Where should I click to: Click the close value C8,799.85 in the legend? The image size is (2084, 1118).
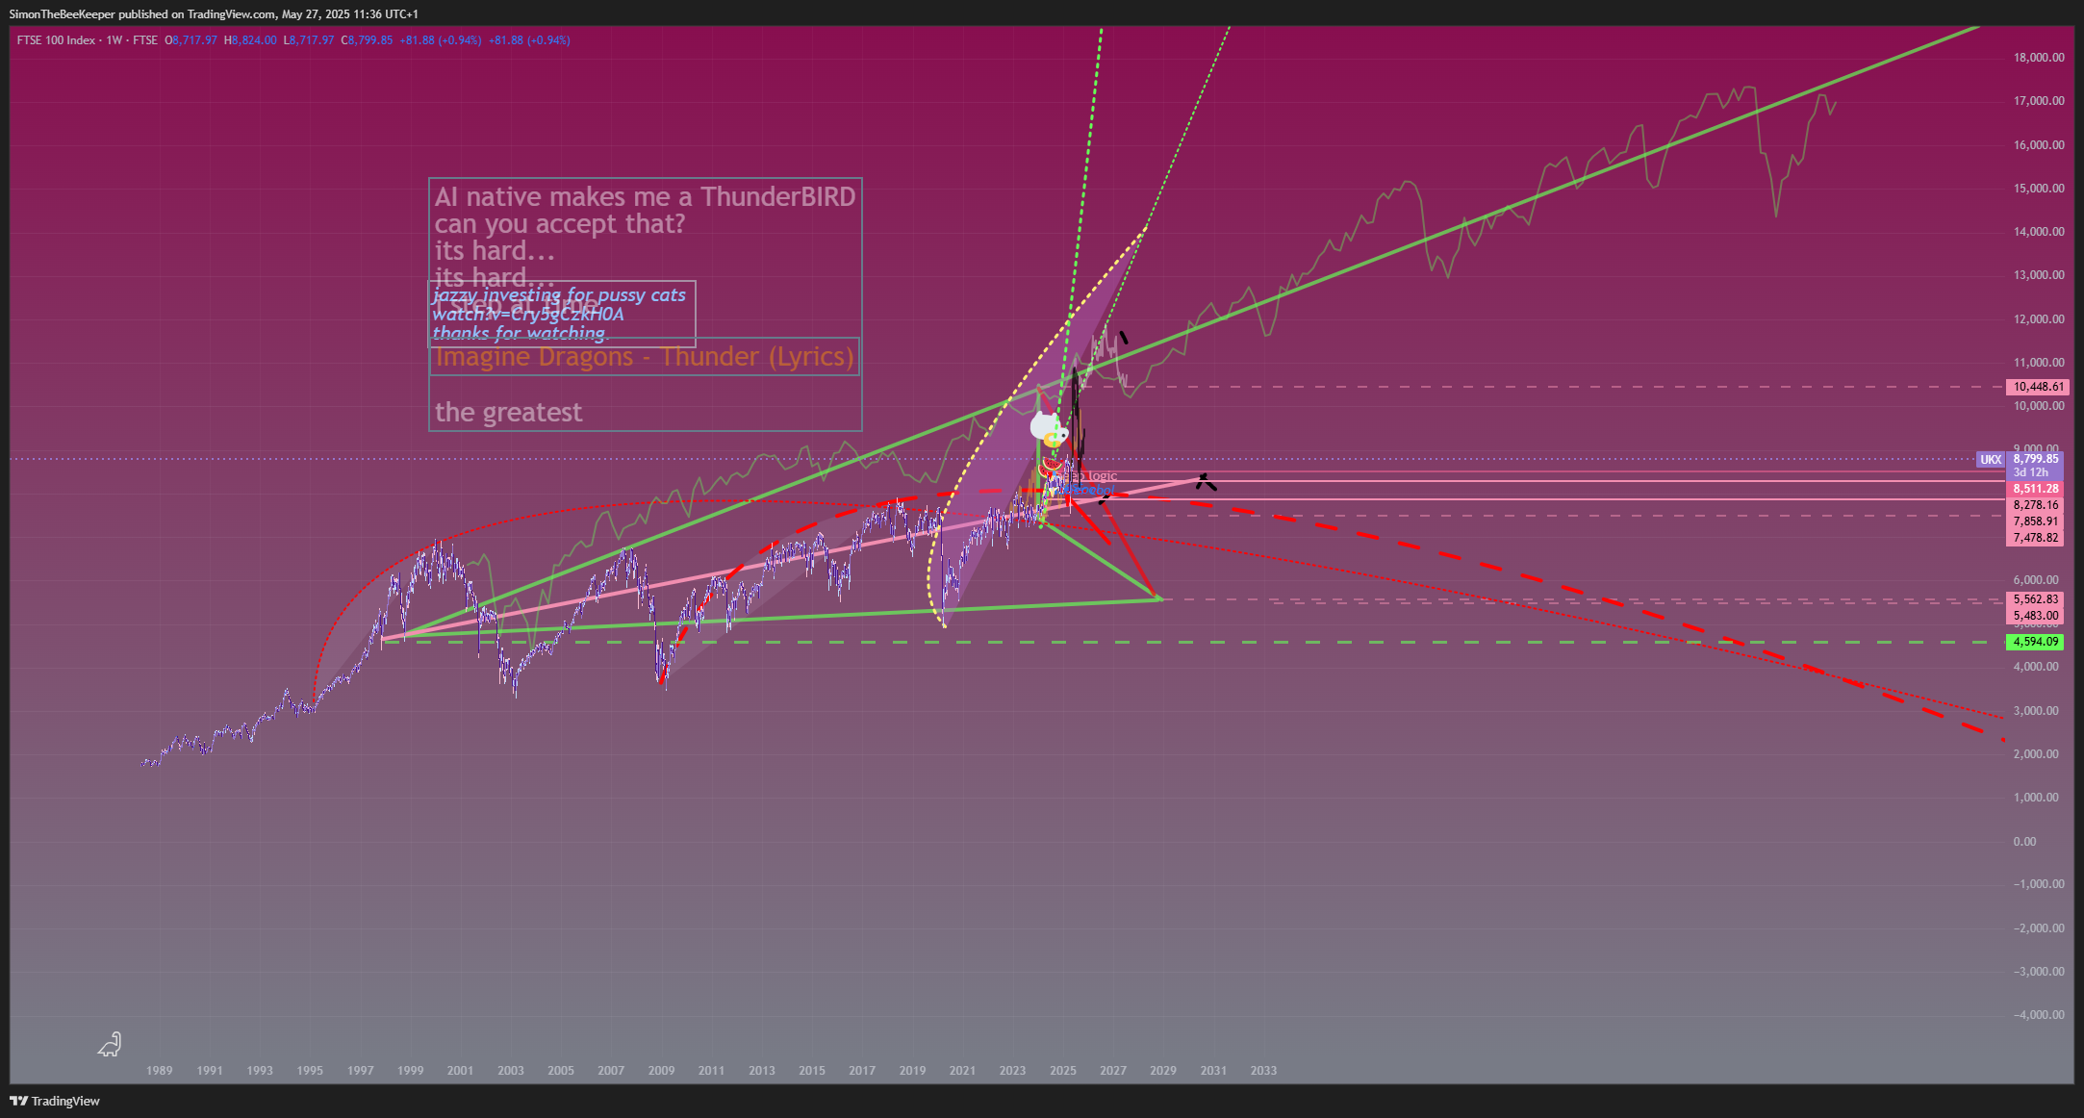point(367,40)
